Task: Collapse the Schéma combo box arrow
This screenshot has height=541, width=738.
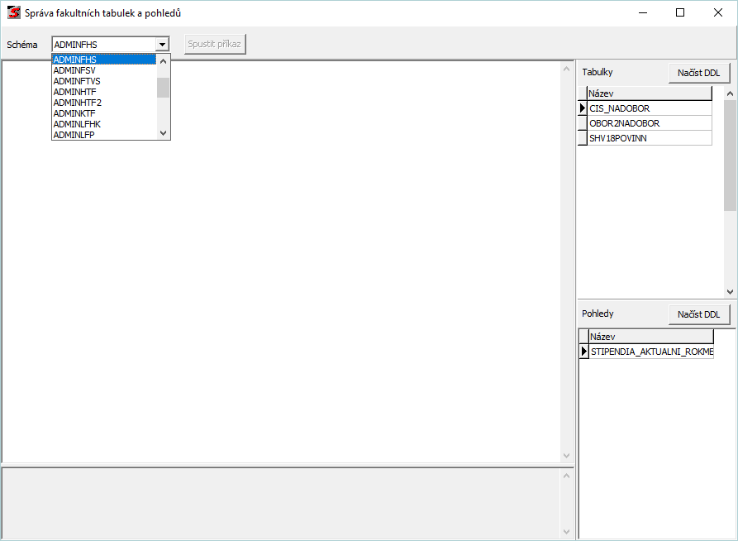Action: click(x=162, y=45)
